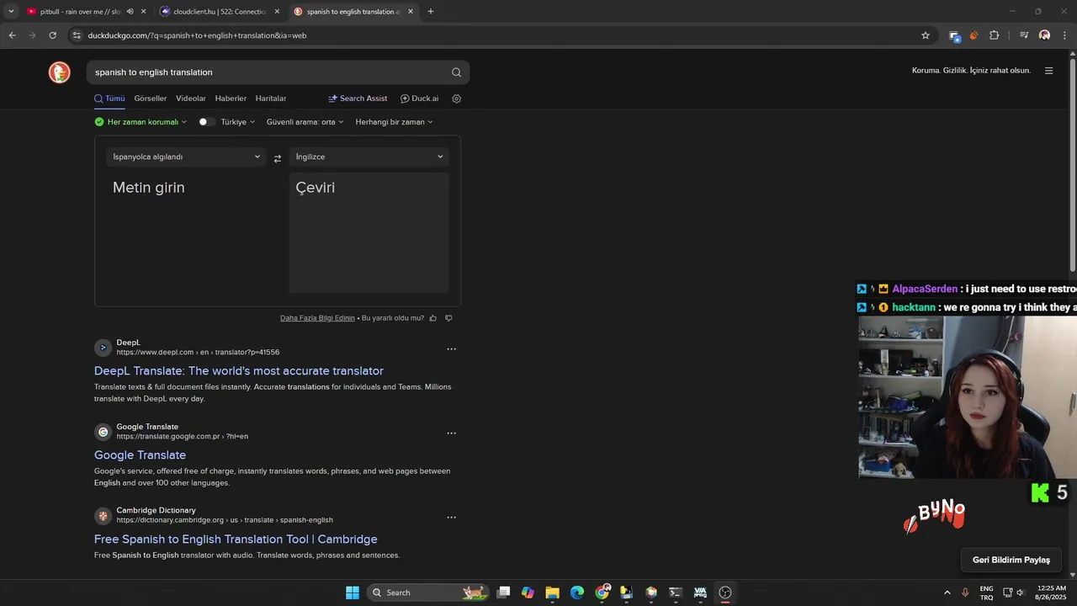
Task: Click the ENG TRQ language indicator
Action: coord(986,593)
